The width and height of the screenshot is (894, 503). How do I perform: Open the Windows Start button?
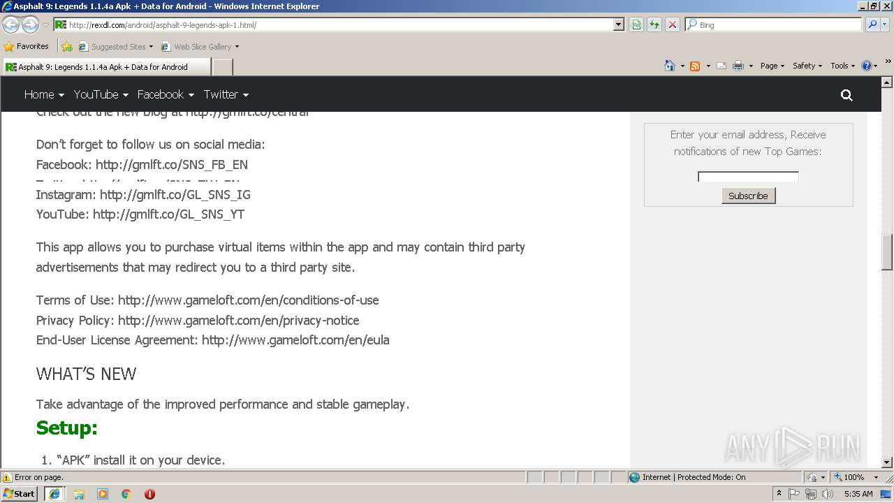pyautogui.click(x=19, y=493)
